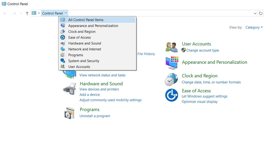Choose Clock and Region in dropdown menu
Viewport: 265px width, 153px height.
(97, 32)
